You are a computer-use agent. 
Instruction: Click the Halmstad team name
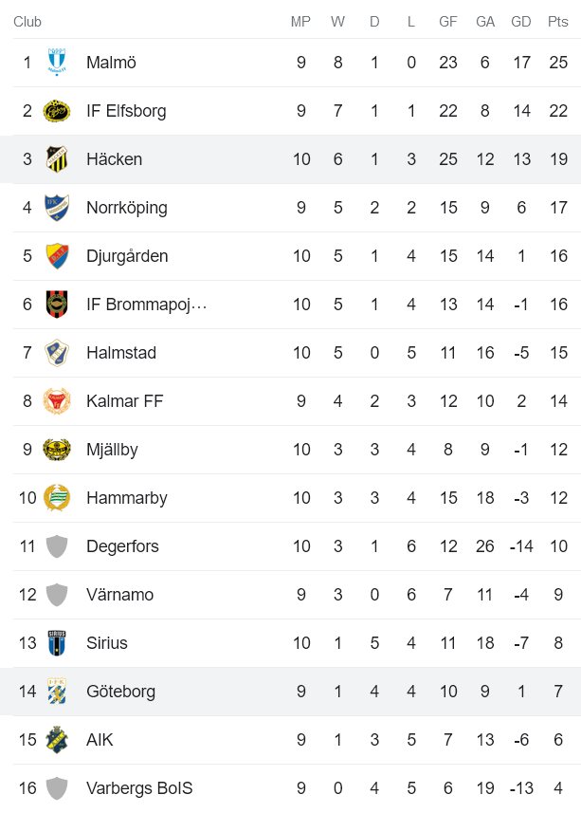coord(121,352)
